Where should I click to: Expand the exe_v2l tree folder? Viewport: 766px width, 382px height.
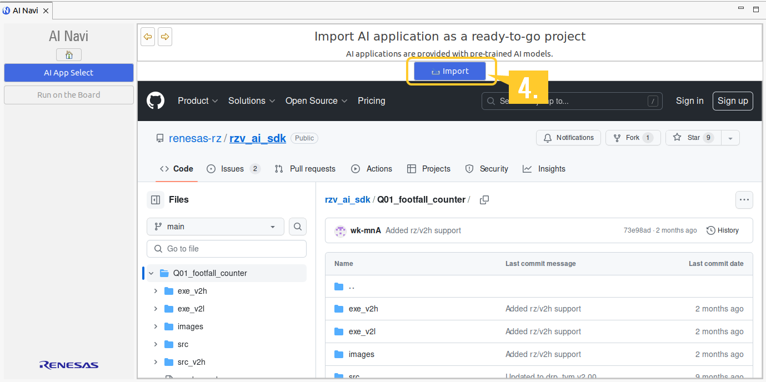pyautogui.click(x=156, y=309)
